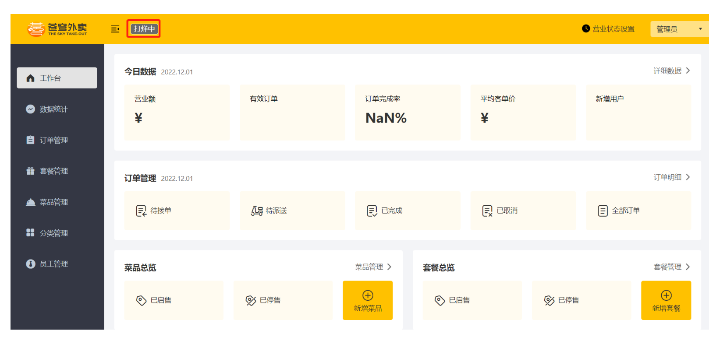Click chevron next to 详细数据
This screenshot has height=355, width=727.
(688, 70)
